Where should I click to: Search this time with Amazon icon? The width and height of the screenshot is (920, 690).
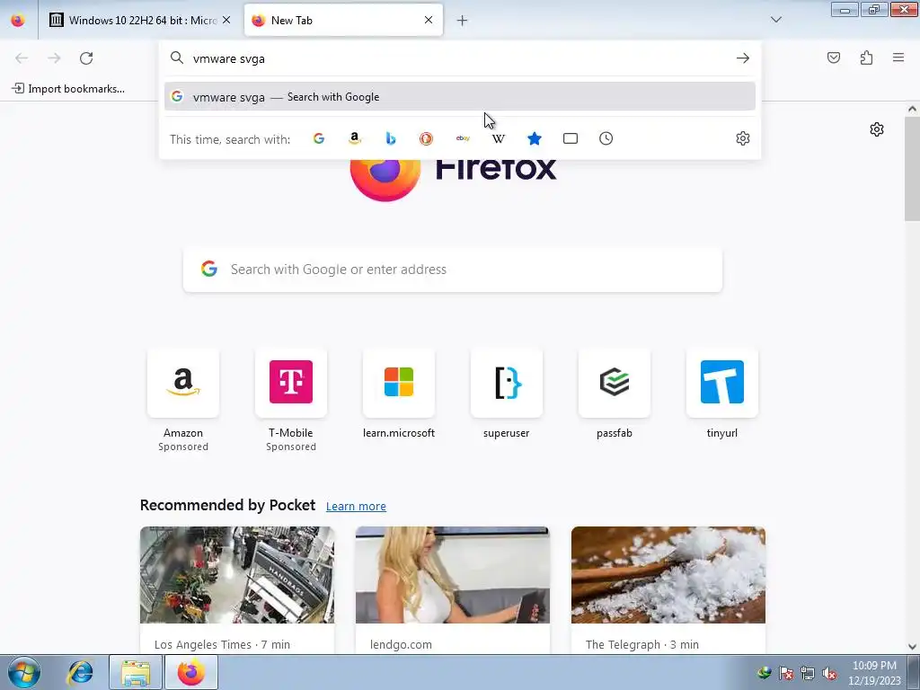pyautogui.click(x=354, y=138)
